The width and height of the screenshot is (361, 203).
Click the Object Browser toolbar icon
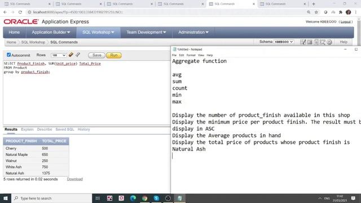coord(323,42)
